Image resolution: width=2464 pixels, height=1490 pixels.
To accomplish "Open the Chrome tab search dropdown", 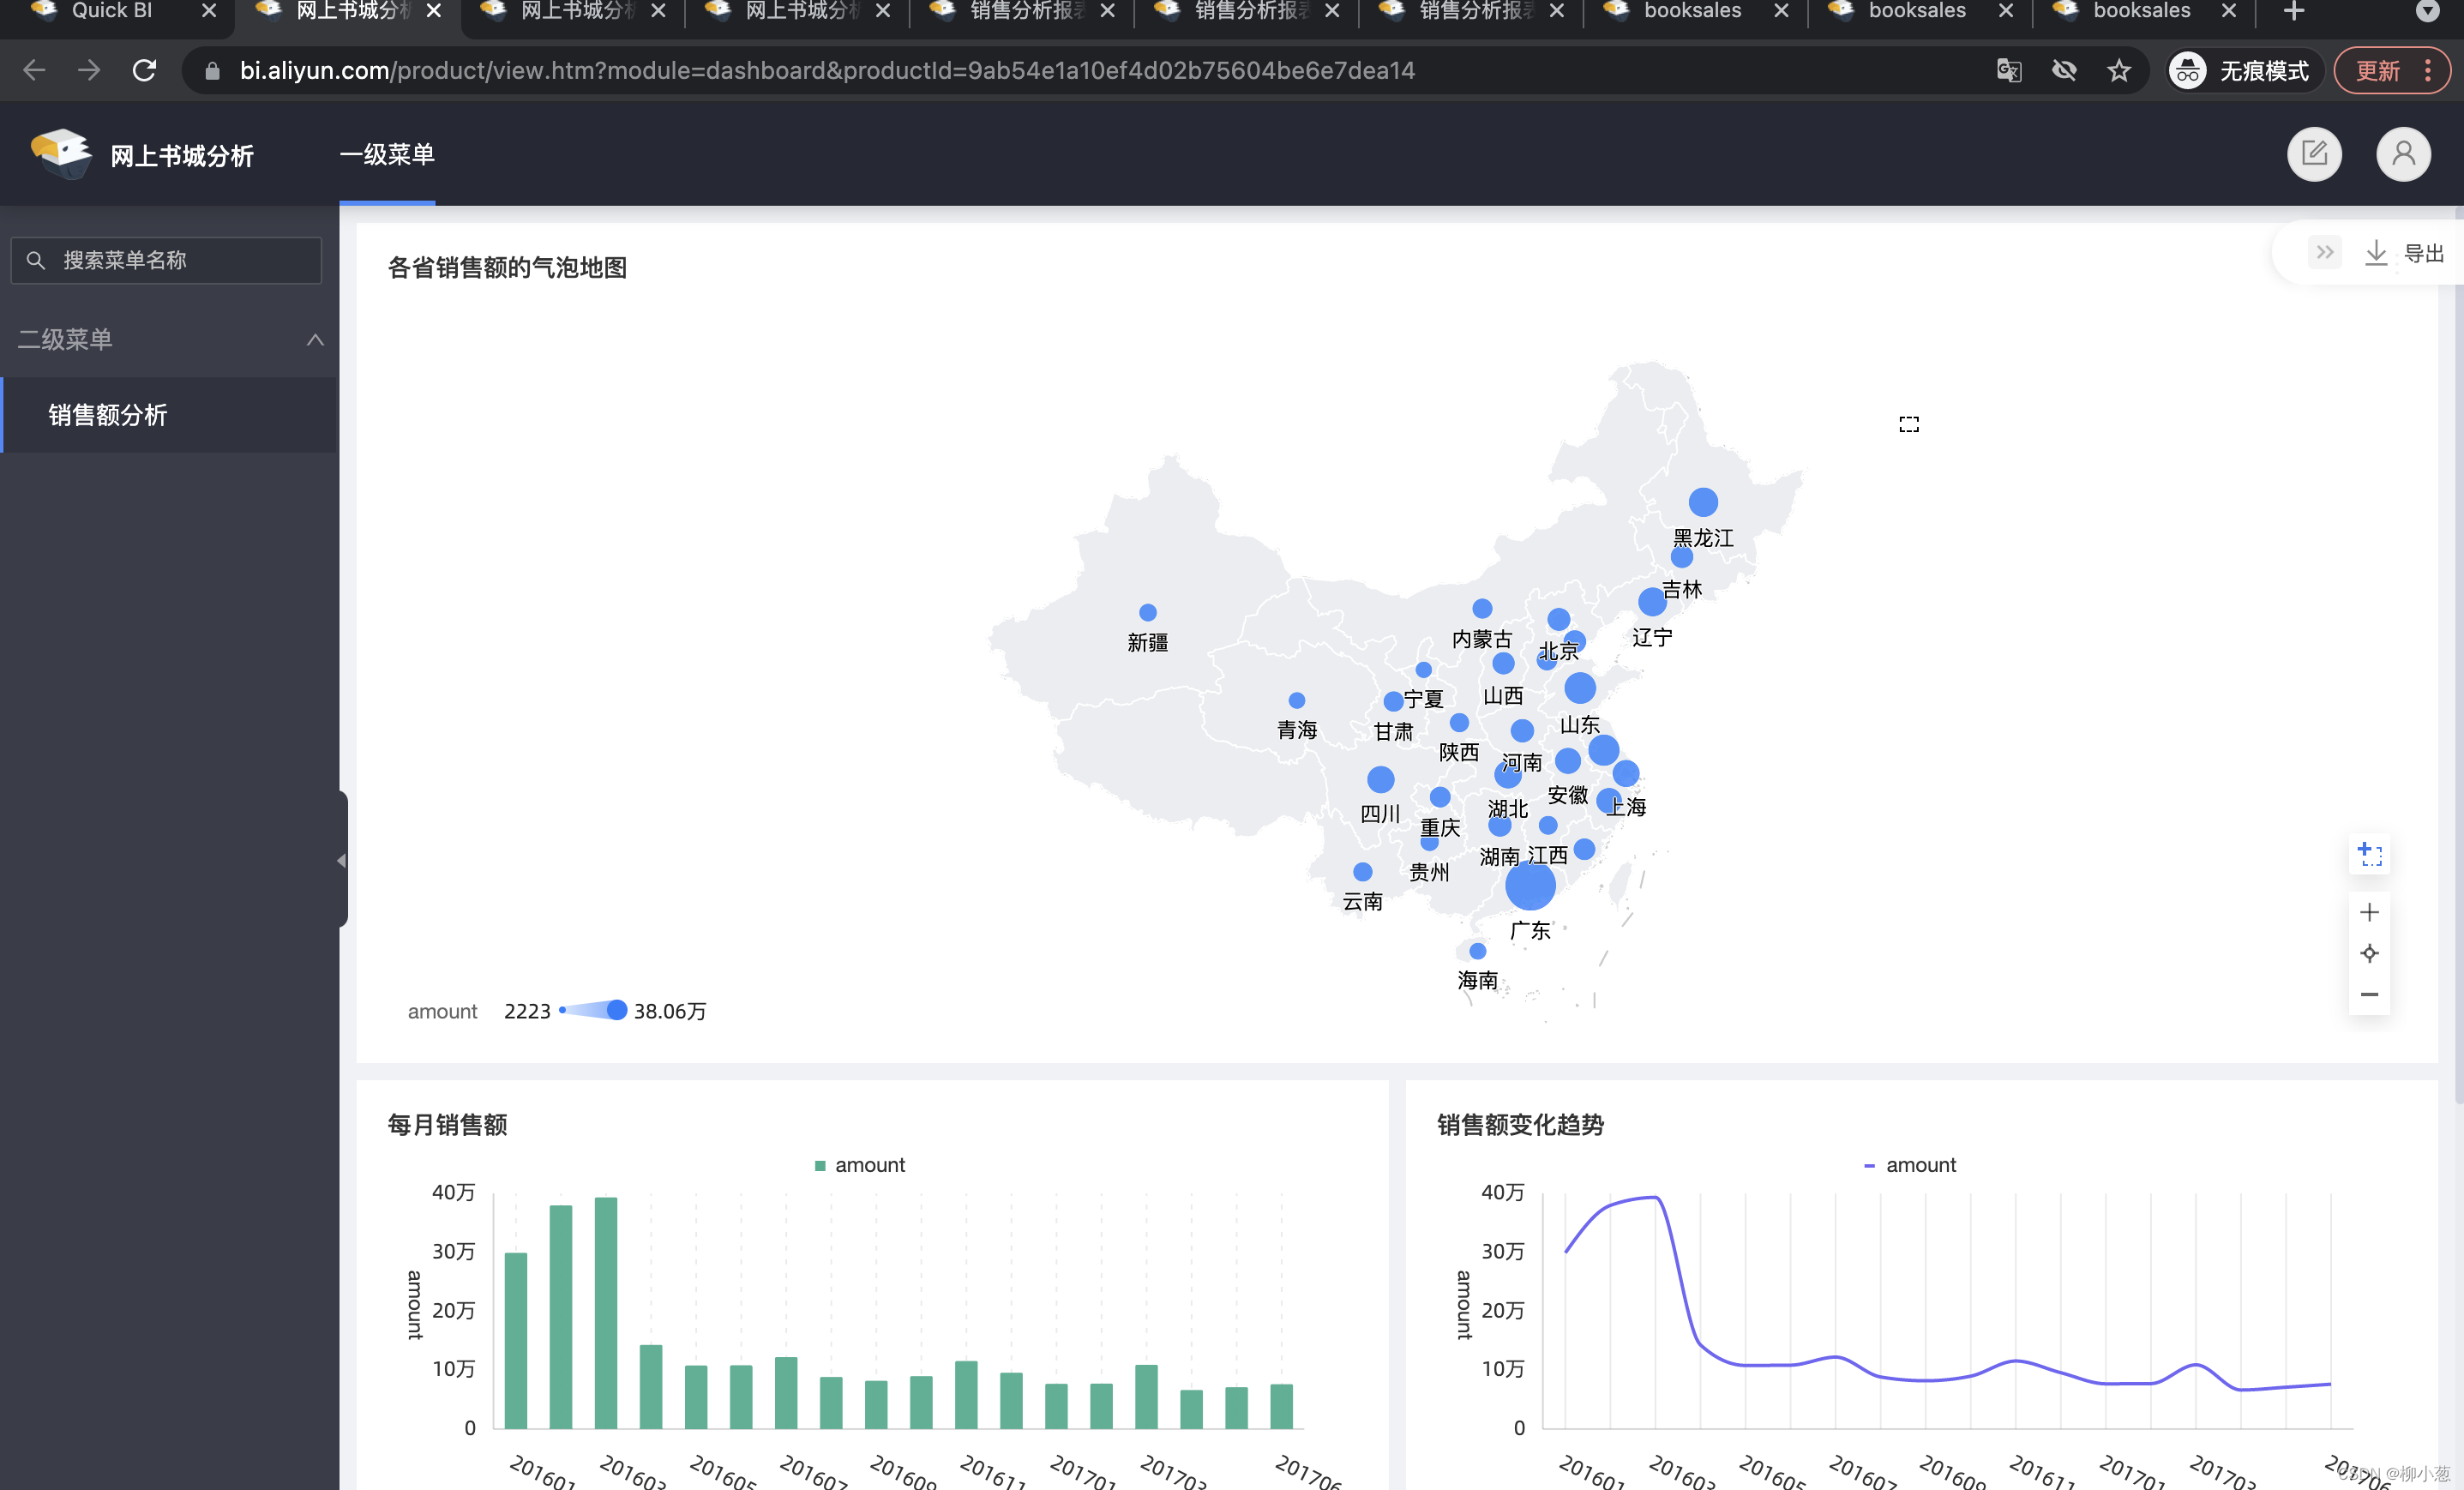I will point(2427,11).
